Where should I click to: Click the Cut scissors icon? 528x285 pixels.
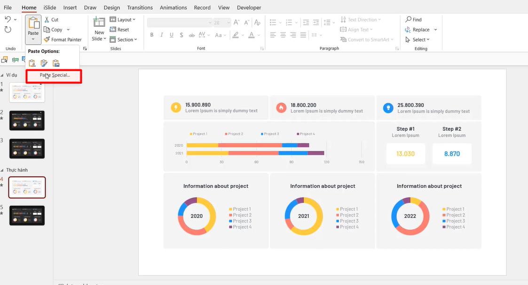tap(47, 19)
